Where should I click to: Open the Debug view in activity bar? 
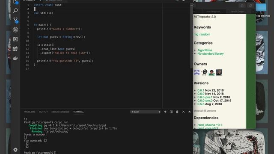15,30
